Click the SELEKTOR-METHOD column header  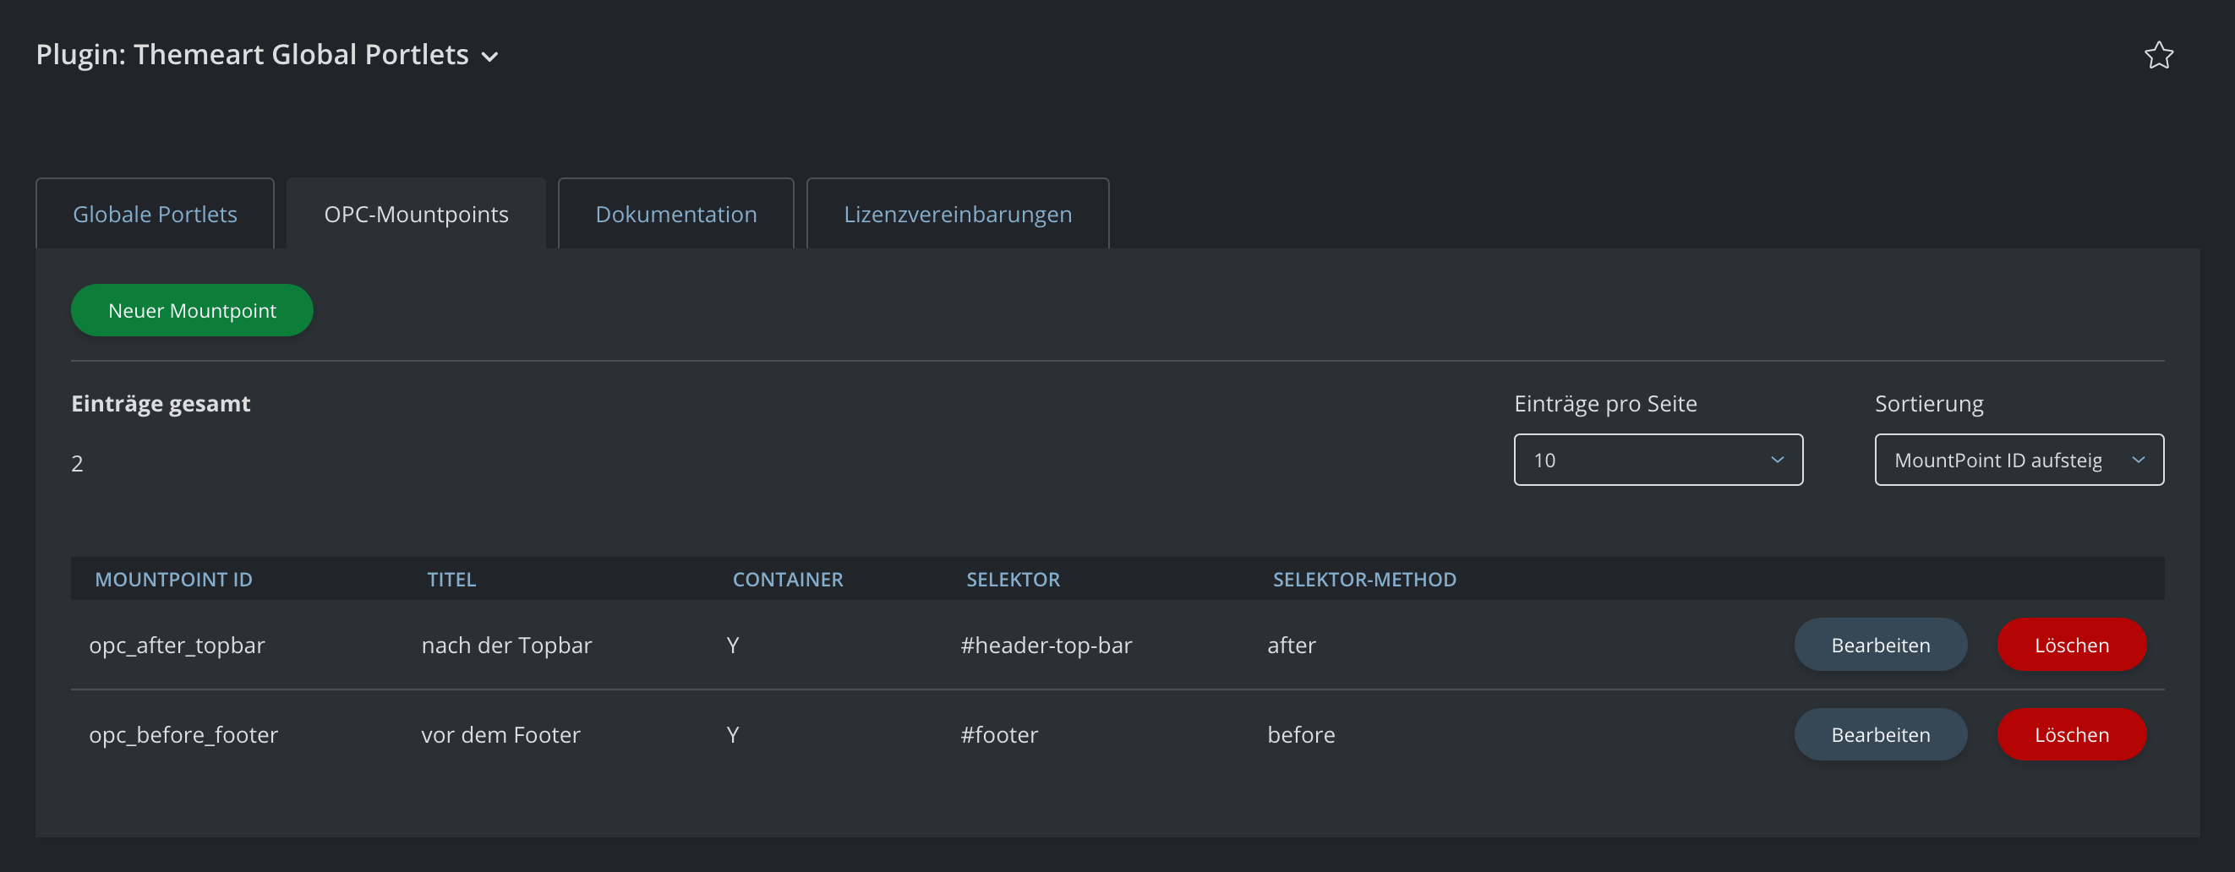tap(1363, 580)
